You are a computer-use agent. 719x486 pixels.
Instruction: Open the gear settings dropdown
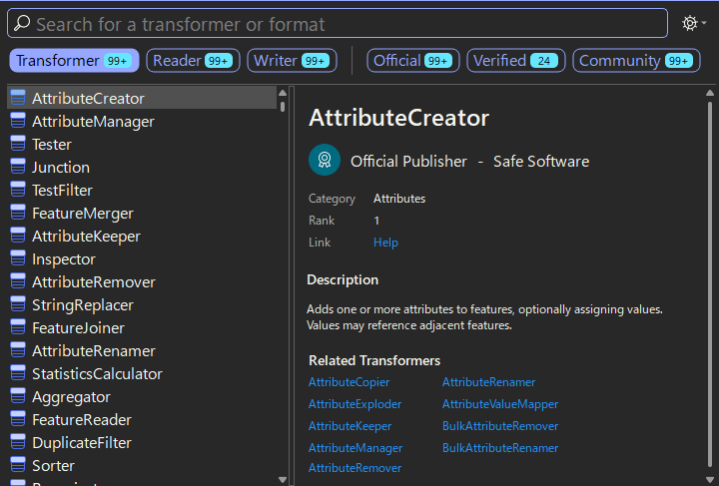tap(694, 23)
